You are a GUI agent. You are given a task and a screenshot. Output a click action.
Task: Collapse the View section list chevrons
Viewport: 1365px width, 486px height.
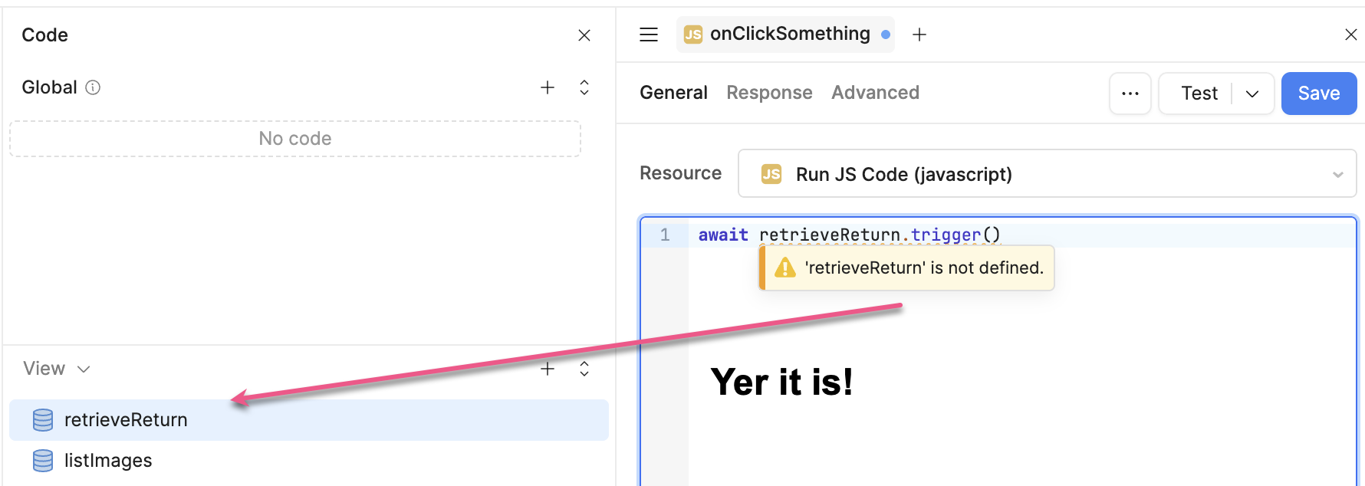tap(584, 369)
